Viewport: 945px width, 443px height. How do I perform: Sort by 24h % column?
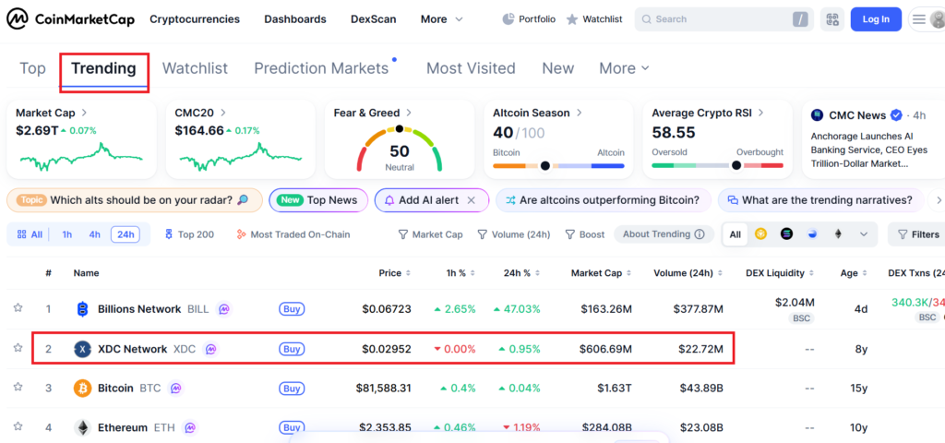[x=522, y=273]
